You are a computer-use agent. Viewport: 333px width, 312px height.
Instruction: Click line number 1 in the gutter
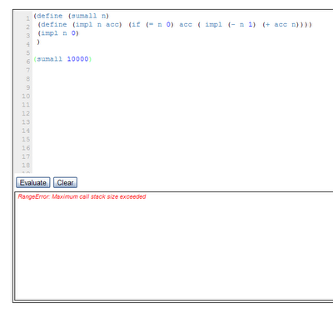(x=27, y=18)
